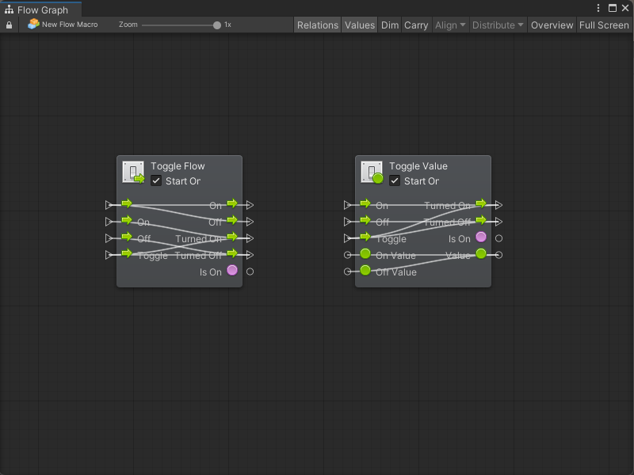634x475 pixels.
Task: Click the Toggle Flow node's switch icon
Action: click(x=133, y=173)
